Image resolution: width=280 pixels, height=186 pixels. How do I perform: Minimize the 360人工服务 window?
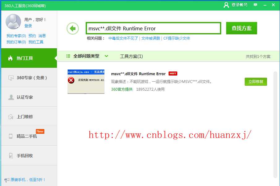[265, 5]
